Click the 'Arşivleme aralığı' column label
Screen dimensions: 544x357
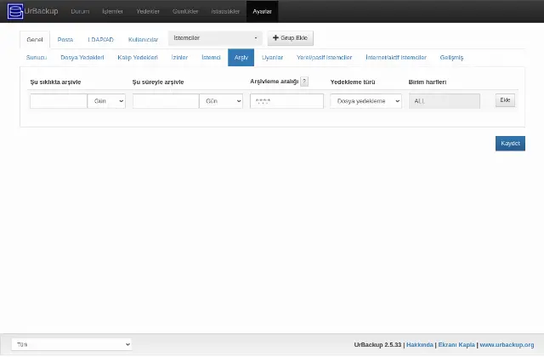[275, 82]
